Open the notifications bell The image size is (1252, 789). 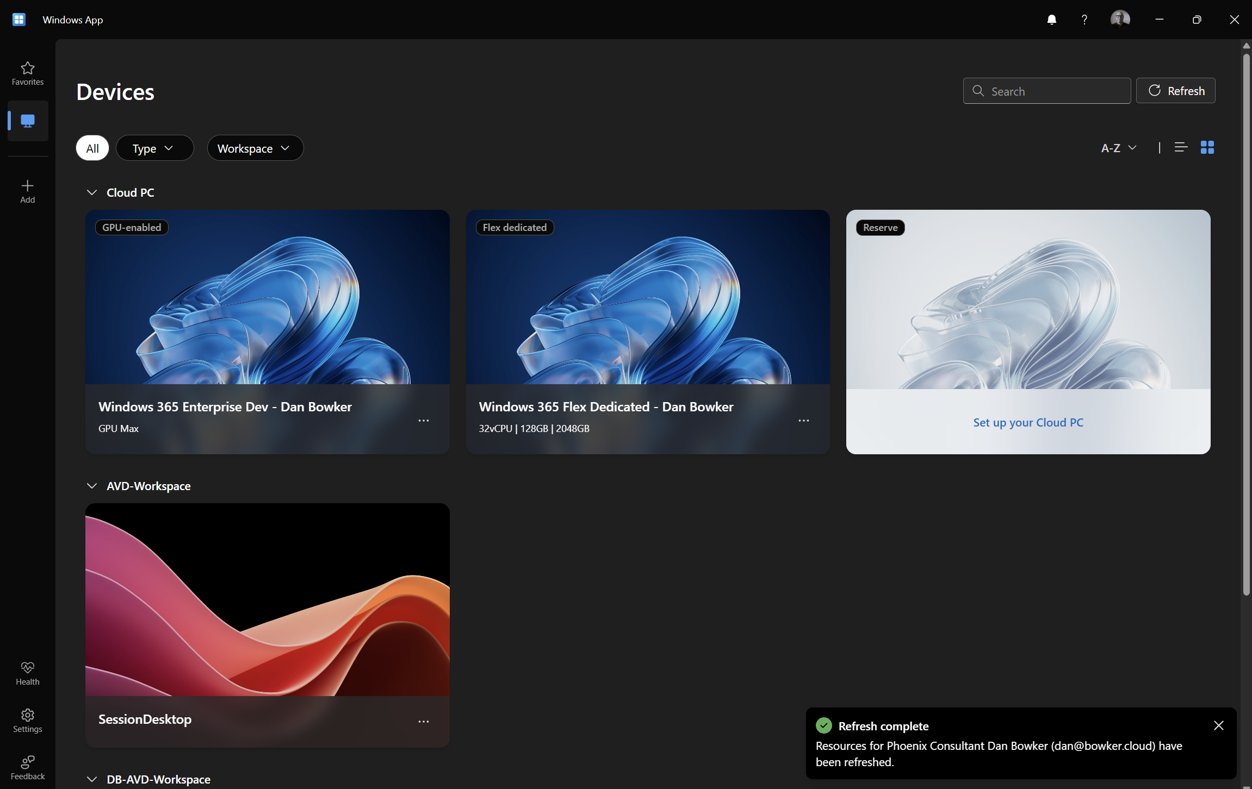coord(1052,20)
